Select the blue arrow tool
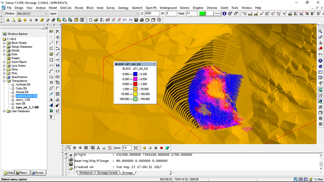 click(51, 94)
